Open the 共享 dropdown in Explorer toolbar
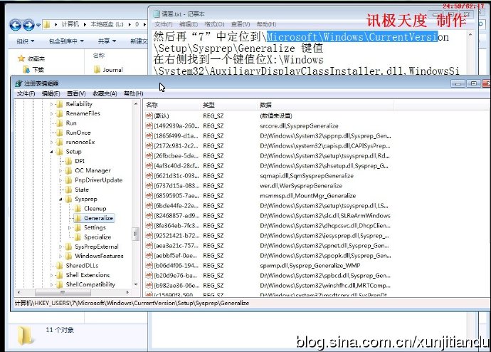Screen dimensions: 491x352 click(x=107, y=41)
